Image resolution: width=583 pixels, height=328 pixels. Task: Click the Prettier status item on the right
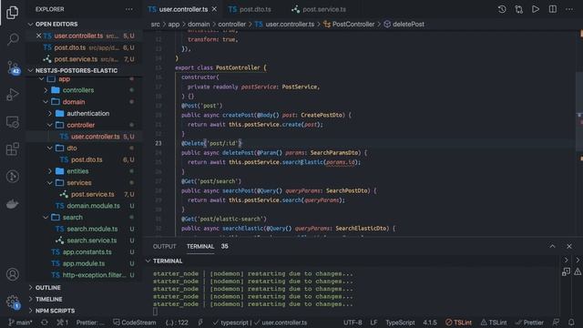(x=529, y=323)
